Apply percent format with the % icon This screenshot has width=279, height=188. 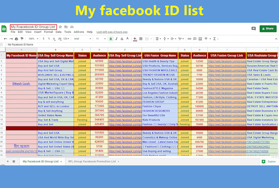(x=49, y=39)
